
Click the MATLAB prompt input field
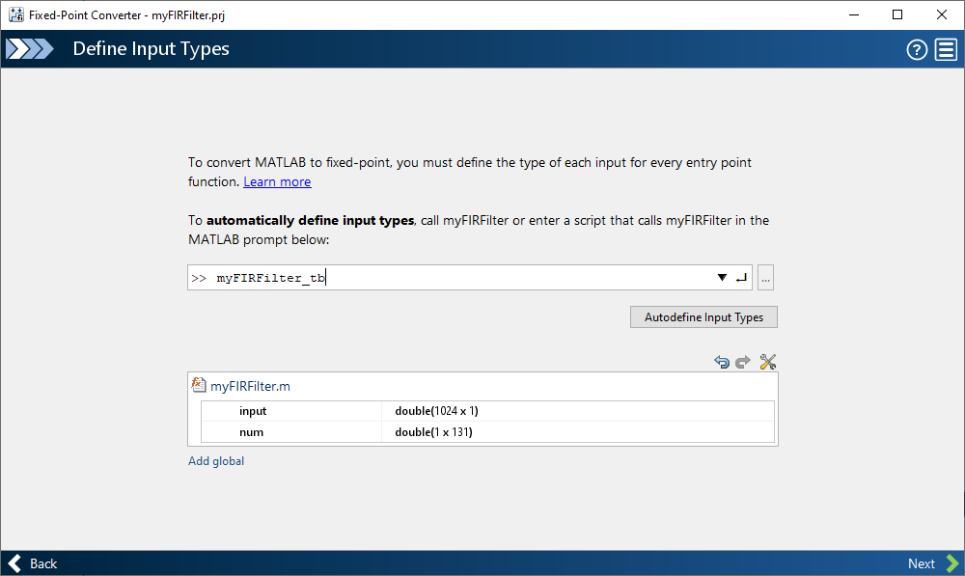[463, 278]
